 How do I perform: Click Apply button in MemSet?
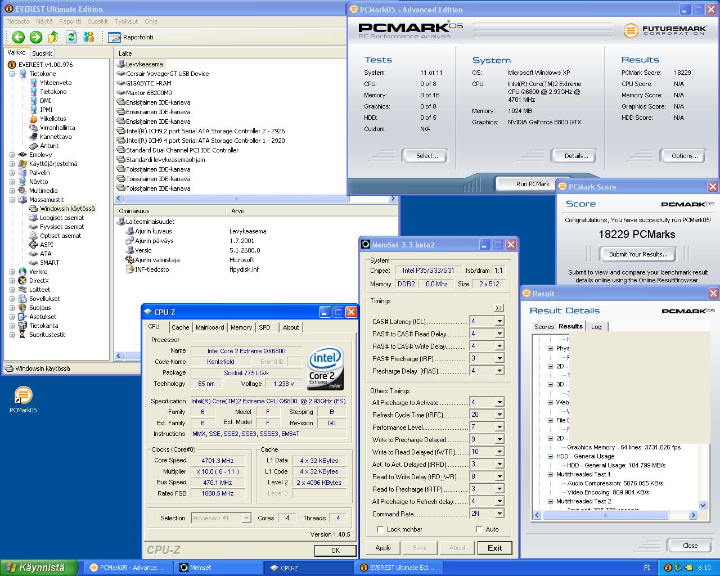383,548
